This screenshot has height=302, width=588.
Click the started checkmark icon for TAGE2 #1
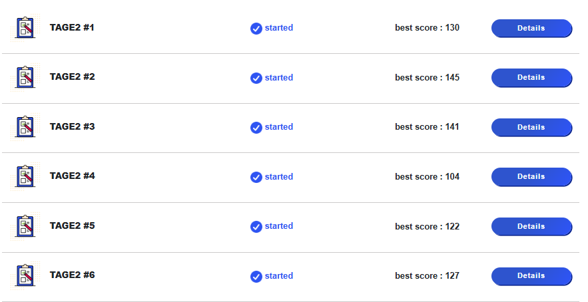256,29
